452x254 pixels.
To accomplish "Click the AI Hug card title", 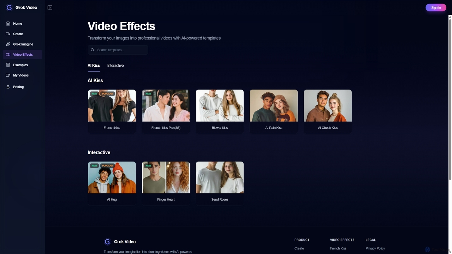I will pos(112,200).
